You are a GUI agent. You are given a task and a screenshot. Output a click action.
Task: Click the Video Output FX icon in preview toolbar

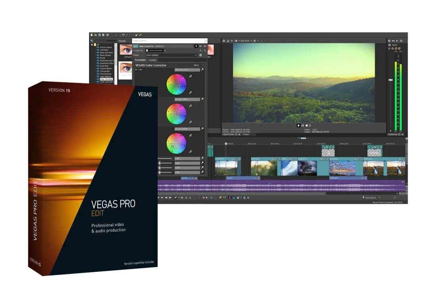click(232, 40)
